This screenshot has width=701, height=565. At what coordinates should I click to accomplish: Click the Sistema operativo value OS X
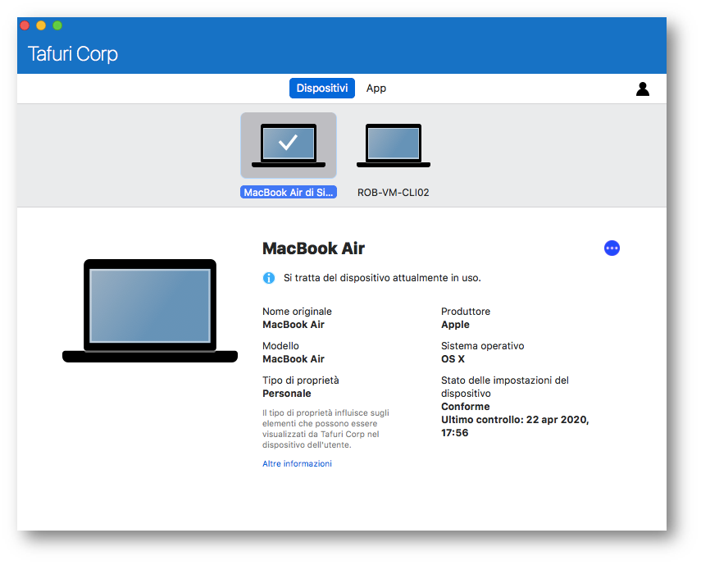click(x=453, y=359)
